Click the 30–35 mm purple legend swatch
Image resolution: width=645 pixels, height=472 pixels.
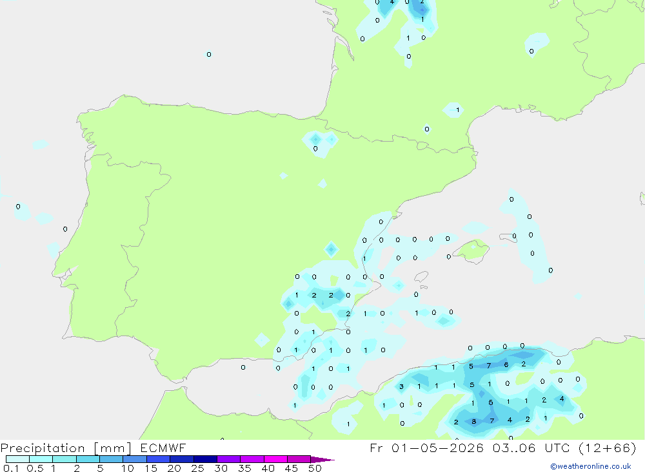(229, 459)
